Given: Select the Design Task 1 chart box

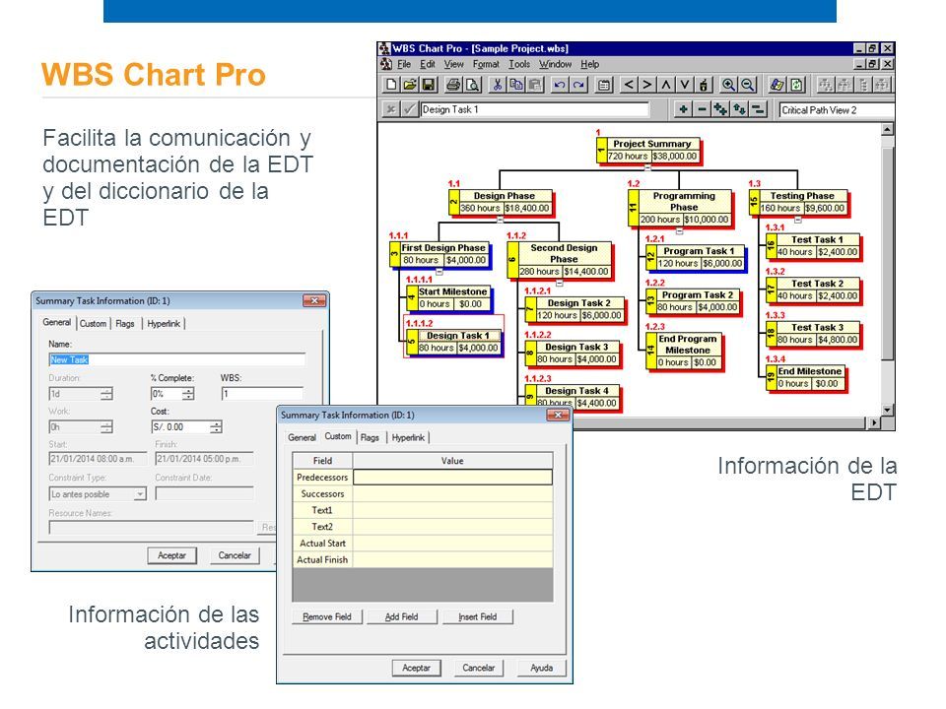Looking at the screenshot, I should [x=453, y=342].
